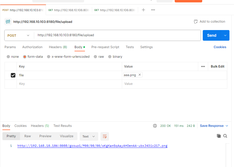
Task: Switch to the first GET 192.168.10.106 tab
Action: coord(69,10)
